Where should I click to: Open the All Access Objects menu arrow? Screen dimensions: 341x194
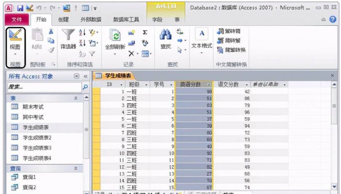[77, 76]
